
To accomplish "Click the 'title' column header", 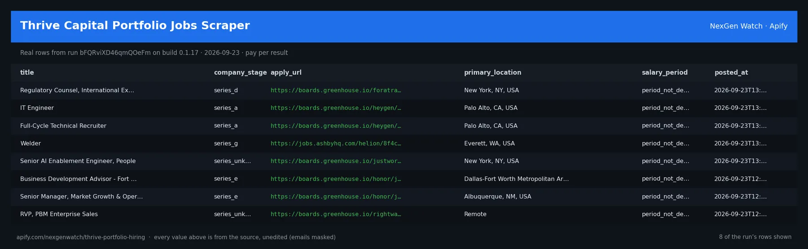I will coord(27,73).
